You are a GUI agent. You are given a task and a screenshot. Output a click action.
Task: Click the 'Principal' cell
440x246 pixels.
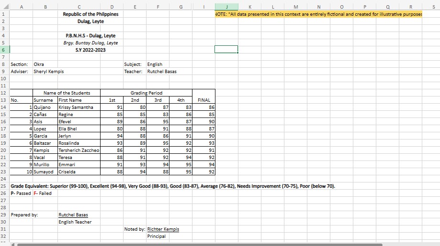(x=157, y=236)
